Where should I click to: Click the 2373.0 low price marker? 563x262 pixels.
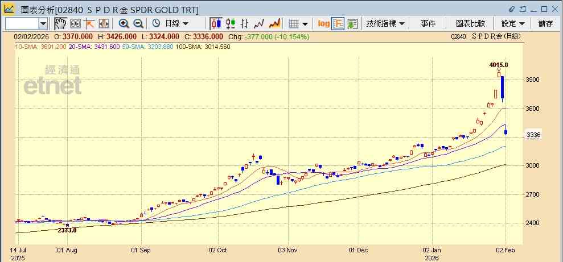tap(67, 231)
